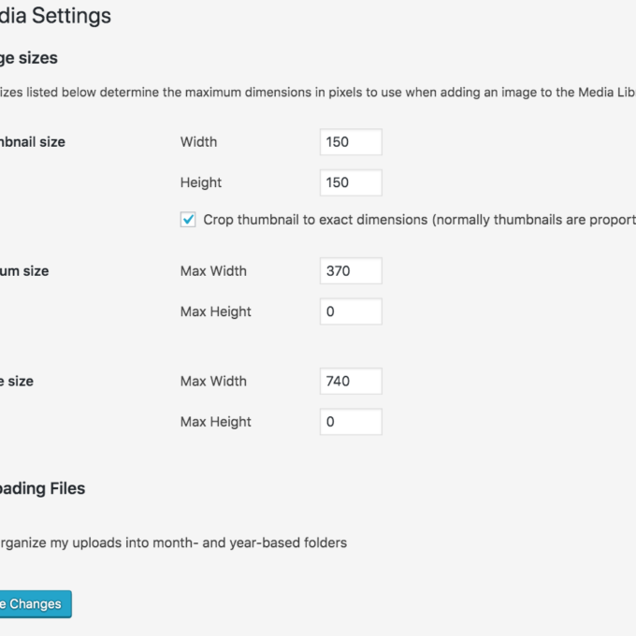Click the Image sizes section heading
Image resolution: width=636 pixels, height=636 pixels.
(x=28, y=58)
